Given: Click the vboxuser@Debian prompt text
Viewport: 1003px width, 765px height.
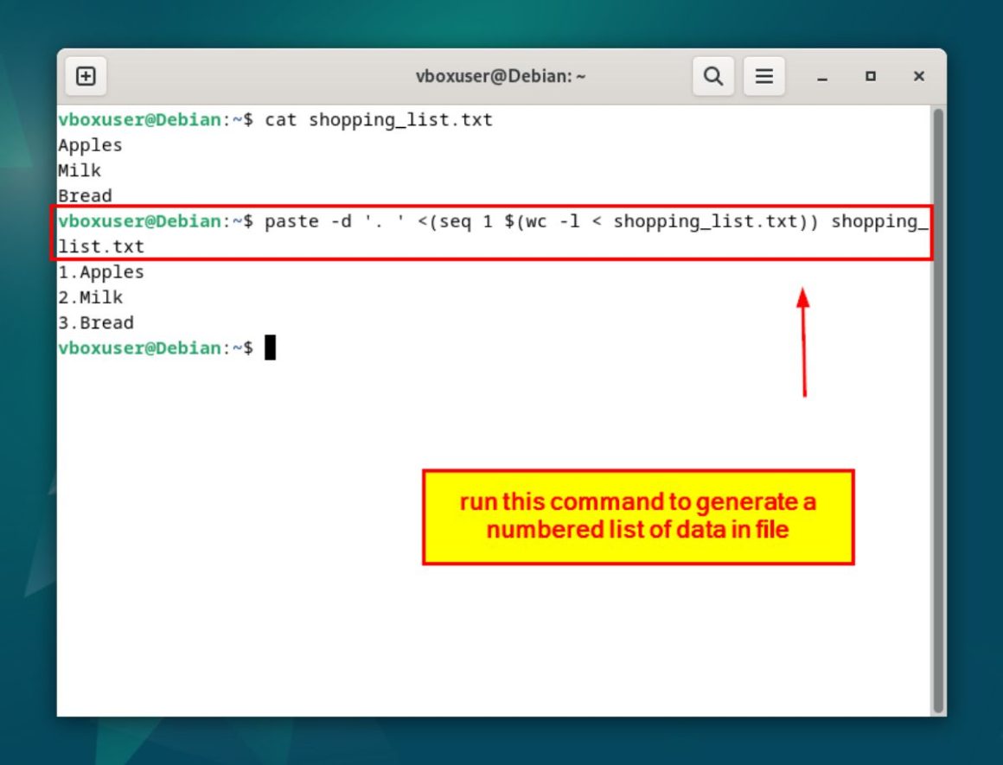Looking at the screenshot, I should (130, 347).
